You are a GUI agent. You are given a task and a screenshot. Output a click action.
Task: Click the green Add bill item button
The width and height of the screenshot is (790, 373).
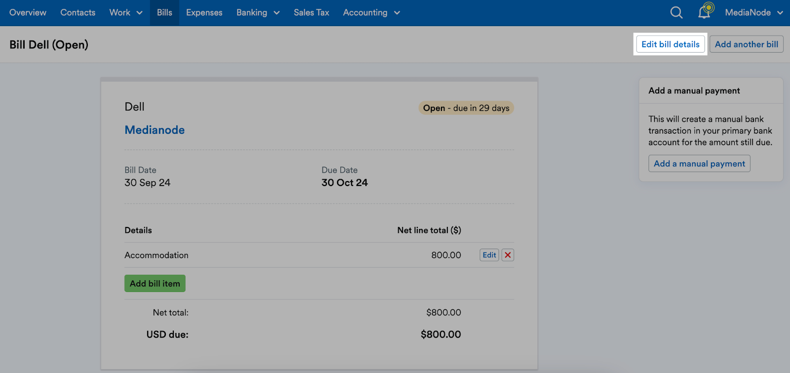coord(155,284)
